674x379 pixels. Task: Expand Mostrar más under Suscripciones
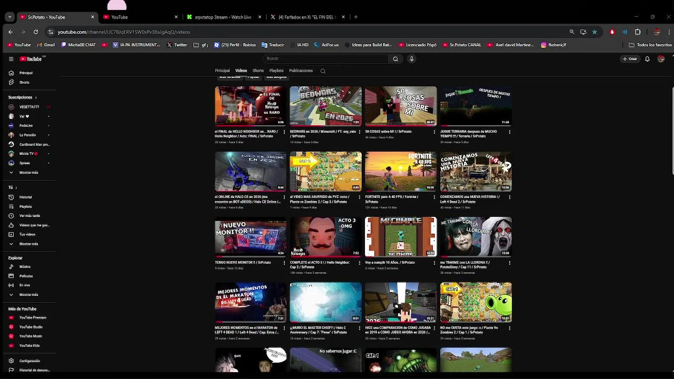(x=28, y=173)
